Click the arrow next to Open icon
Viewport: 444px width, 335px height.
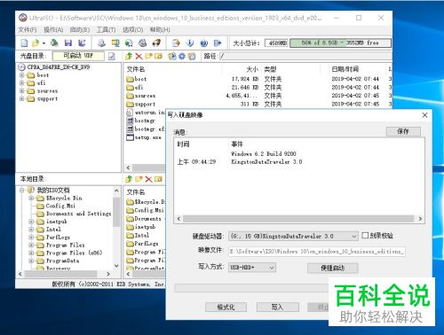(x=44, y=43)
